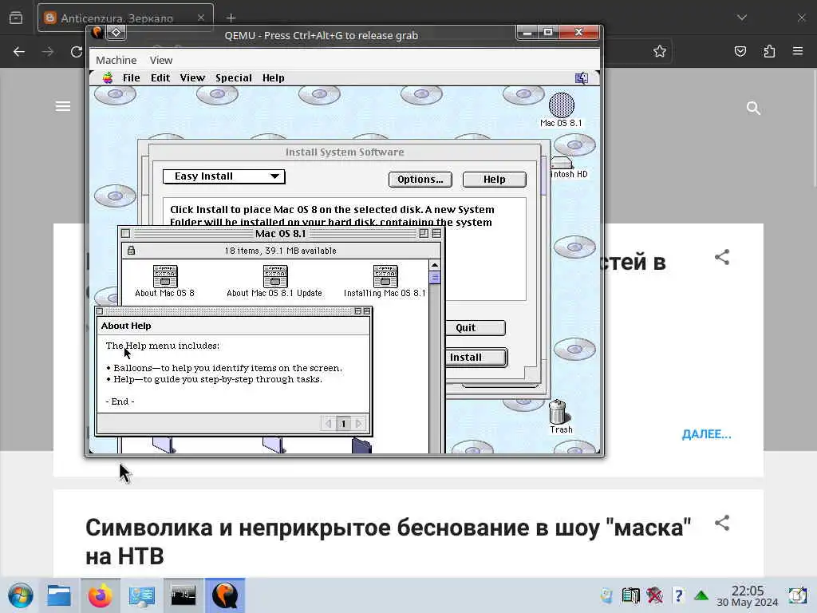817x613 pixels.
Task: Click disconnected network tray icon
Action: pos(654,595)
